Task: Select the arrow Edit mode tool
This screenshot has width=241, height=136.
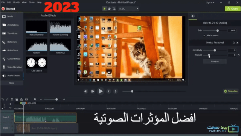Action: click(x=104, y=9)
